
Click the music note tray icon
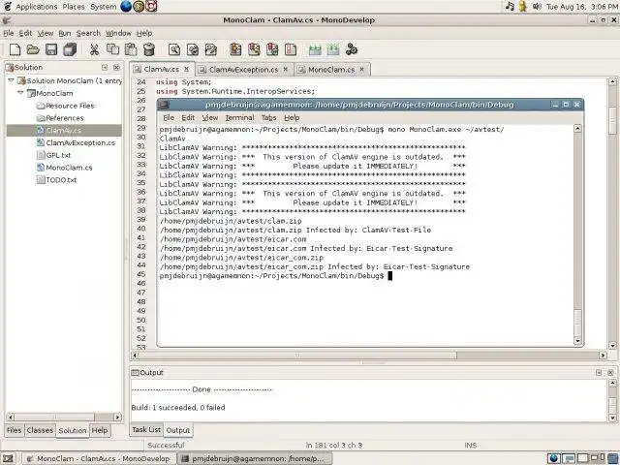pos(511,7)
